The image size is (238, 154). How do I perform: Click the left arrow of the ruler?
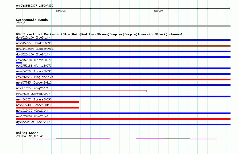click(17, 8)
